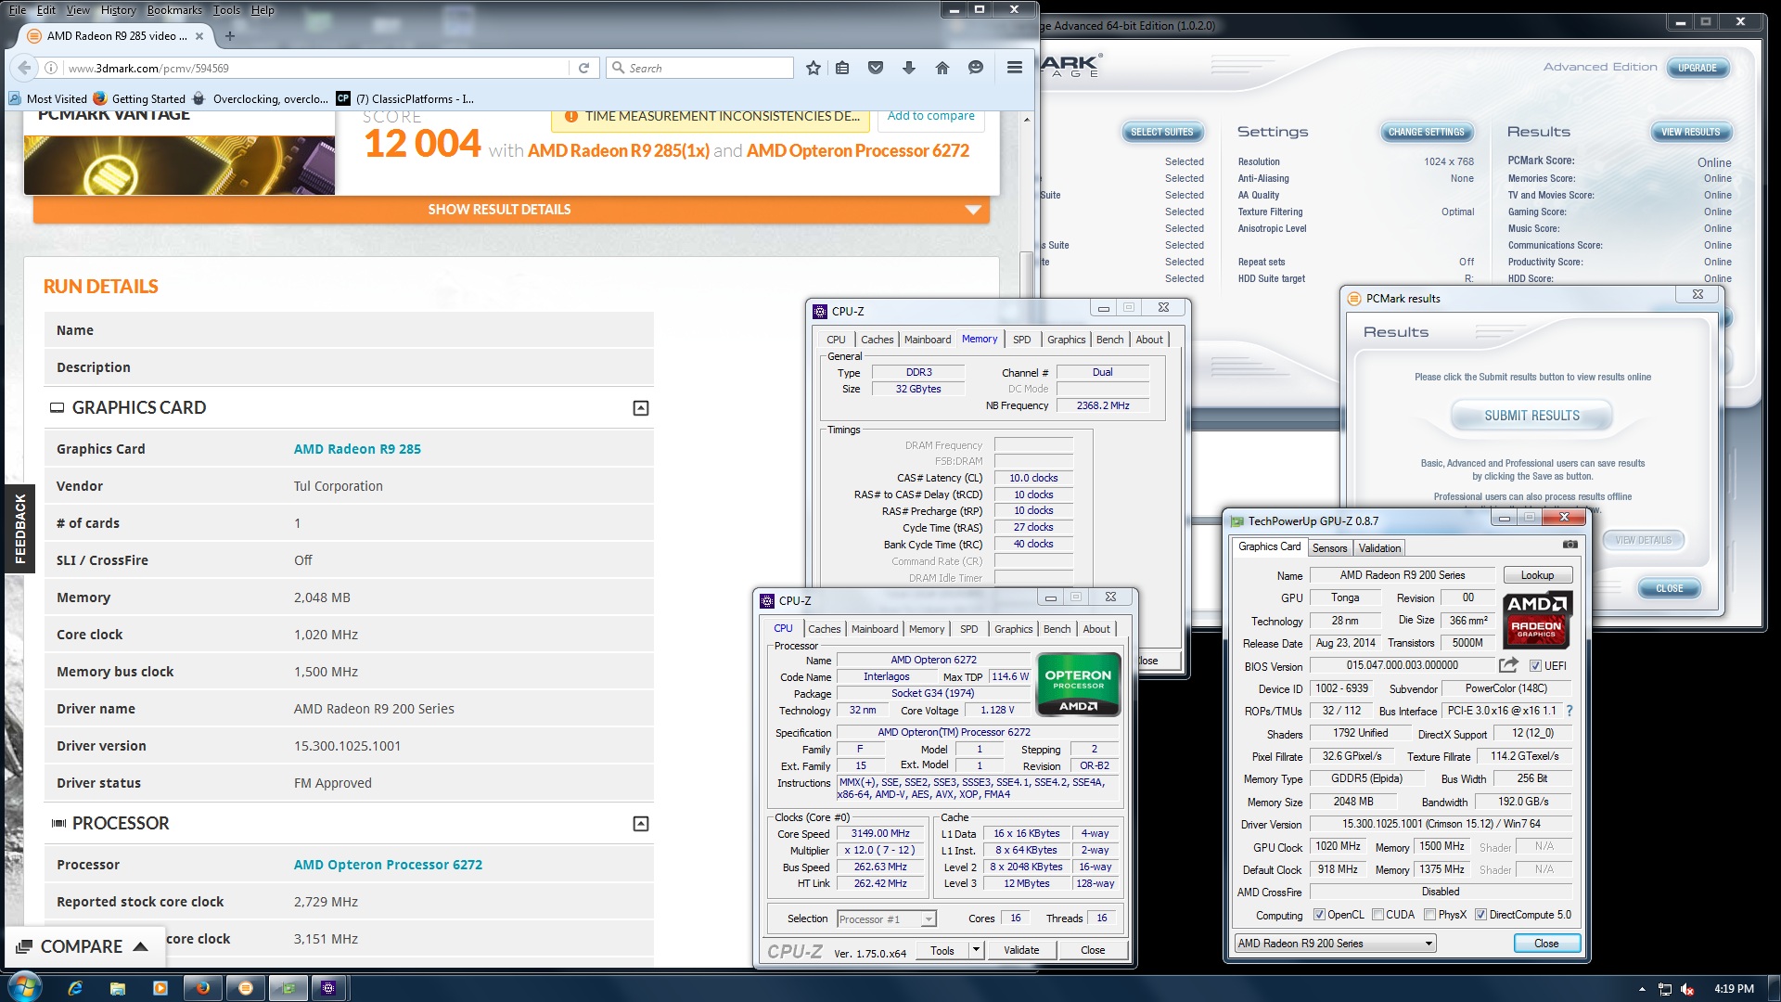Viewport: 1781px width, 1002px height.
Task: Close the AMD Radeon R9 285 tab
Action: point(199,36)
